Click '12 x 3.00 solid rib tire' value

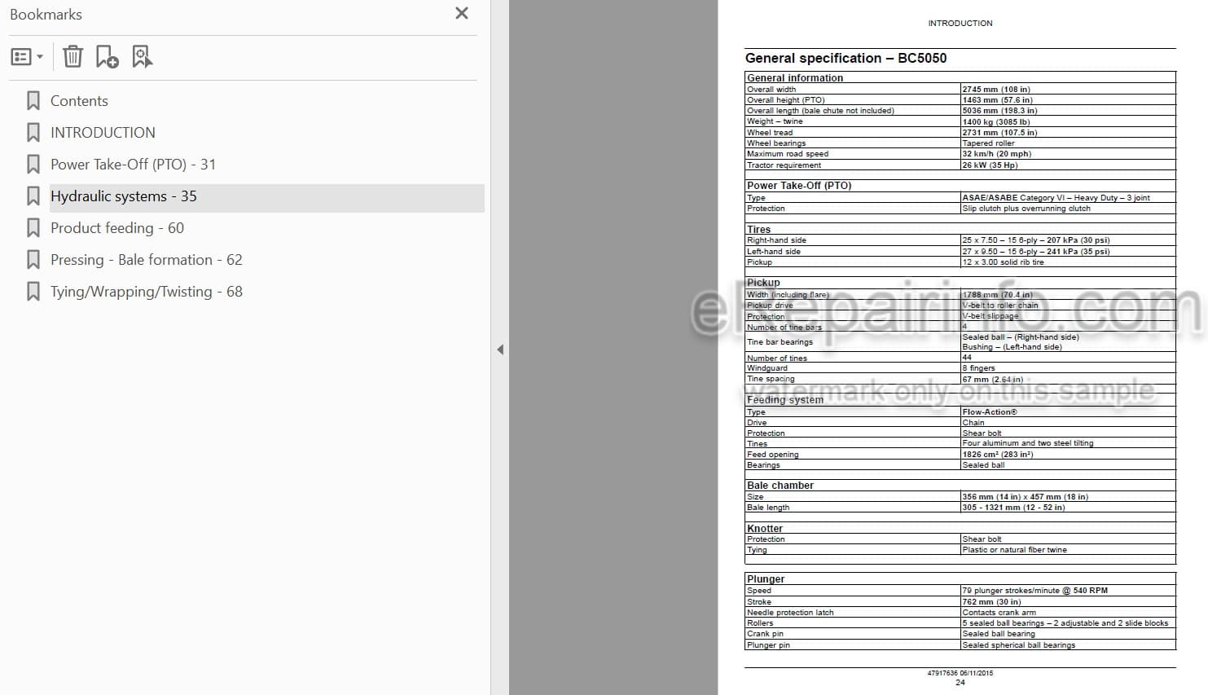pos(1003,262)
